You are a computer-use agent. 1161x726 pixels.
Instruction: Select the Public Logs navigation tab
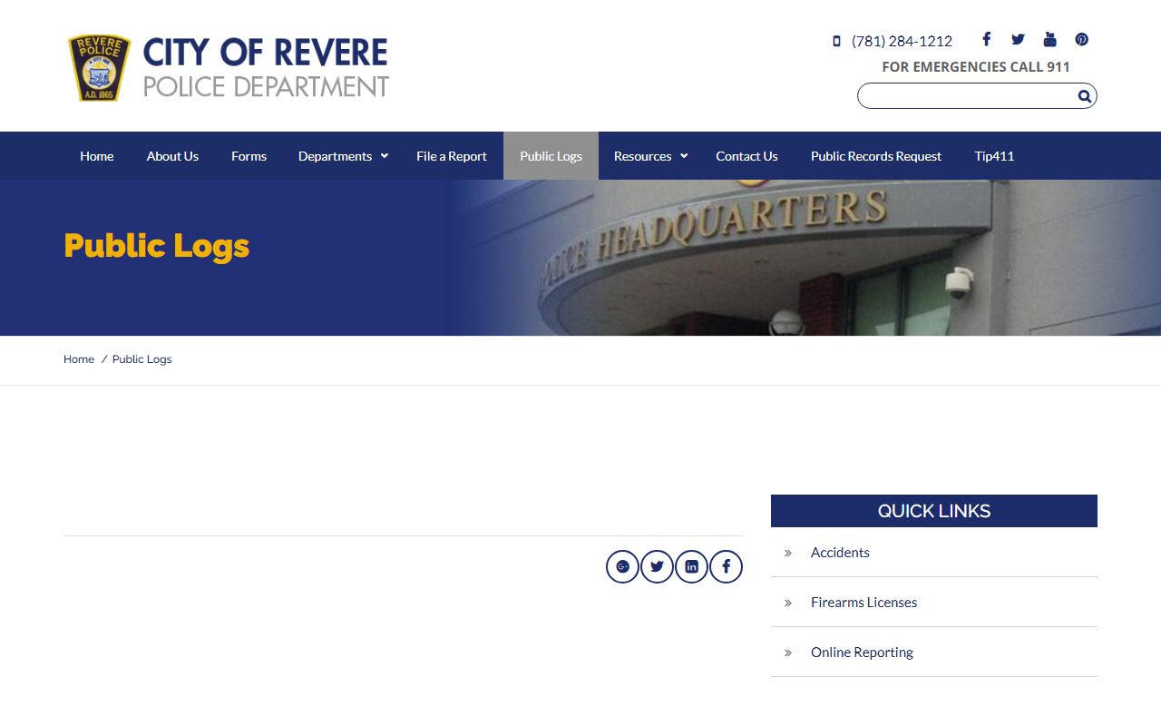pyautogui.click(x=551, y=156)
